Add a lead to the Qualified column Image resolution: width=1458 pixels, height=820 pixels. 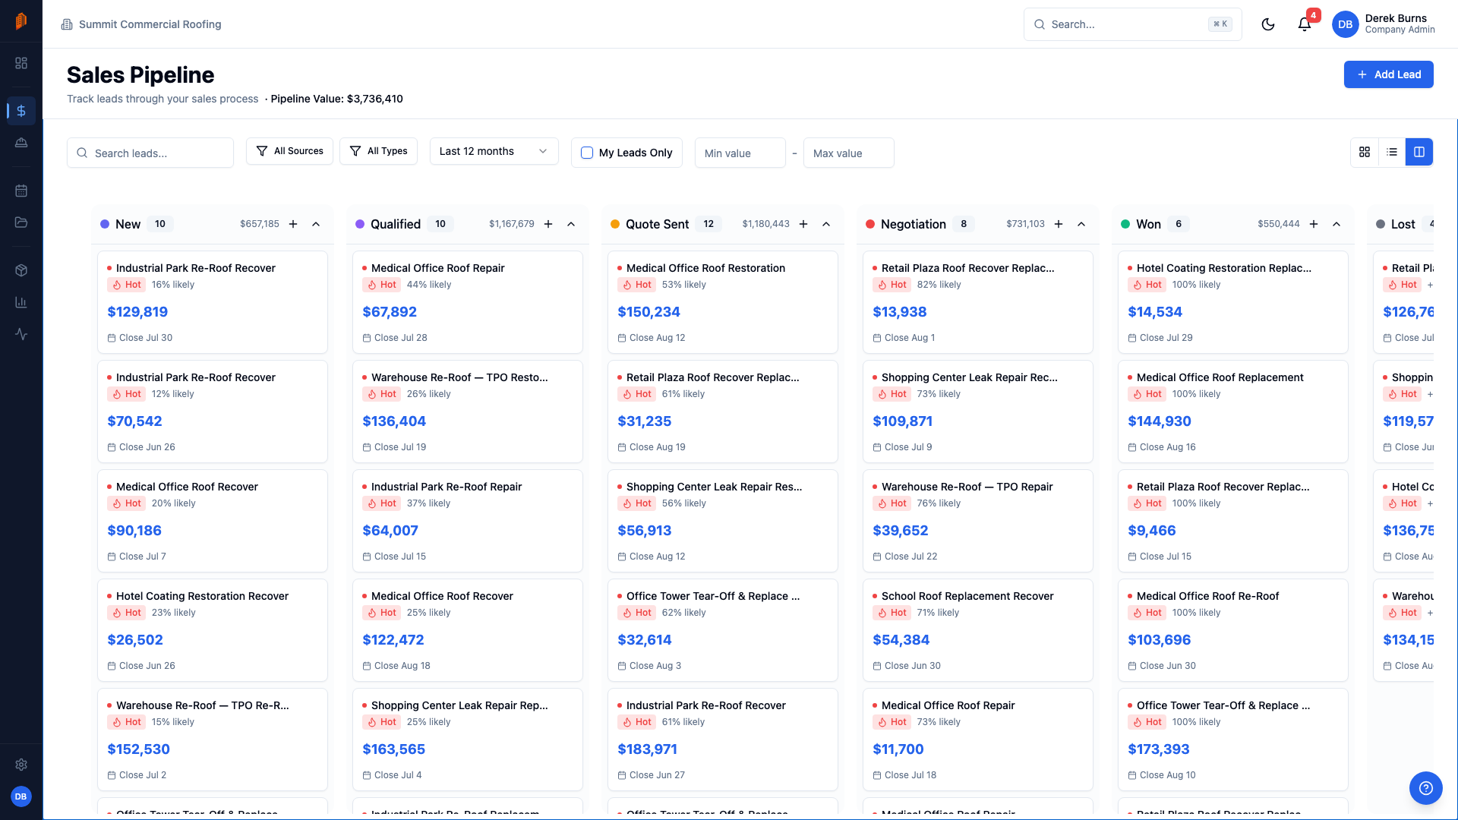coord(548,224)
